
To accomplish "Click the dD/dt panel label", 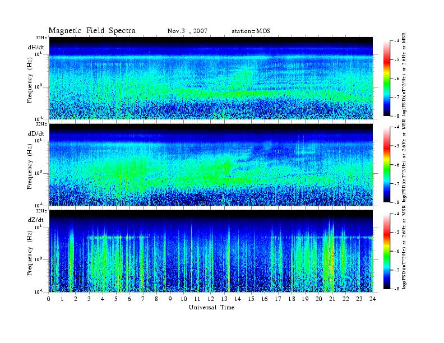I will (x=36, y=133).
